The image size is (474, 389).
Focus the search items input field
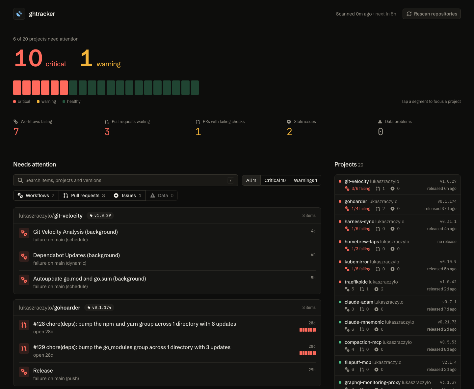(x=125, y=180)
